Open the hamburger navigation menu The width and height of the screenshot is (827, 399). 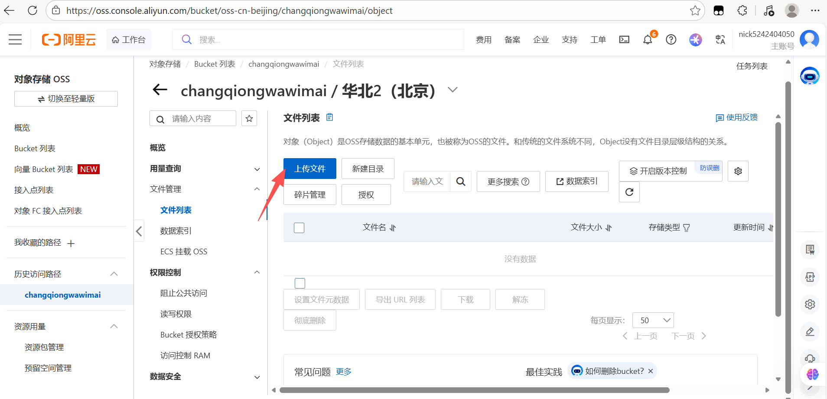15,39
